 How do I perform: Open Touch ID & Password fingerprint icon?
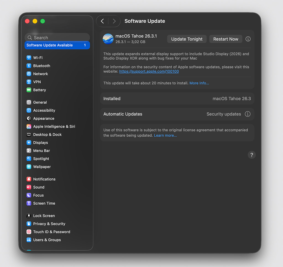pos(29,232)
